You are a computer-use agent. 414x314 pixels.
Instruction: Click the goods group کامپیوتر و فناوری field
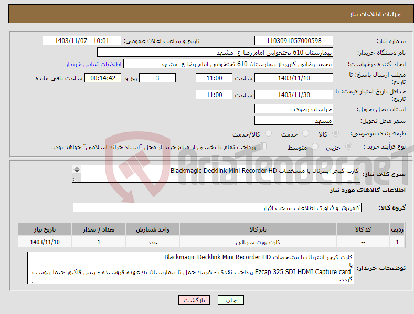tap(217, 208)
